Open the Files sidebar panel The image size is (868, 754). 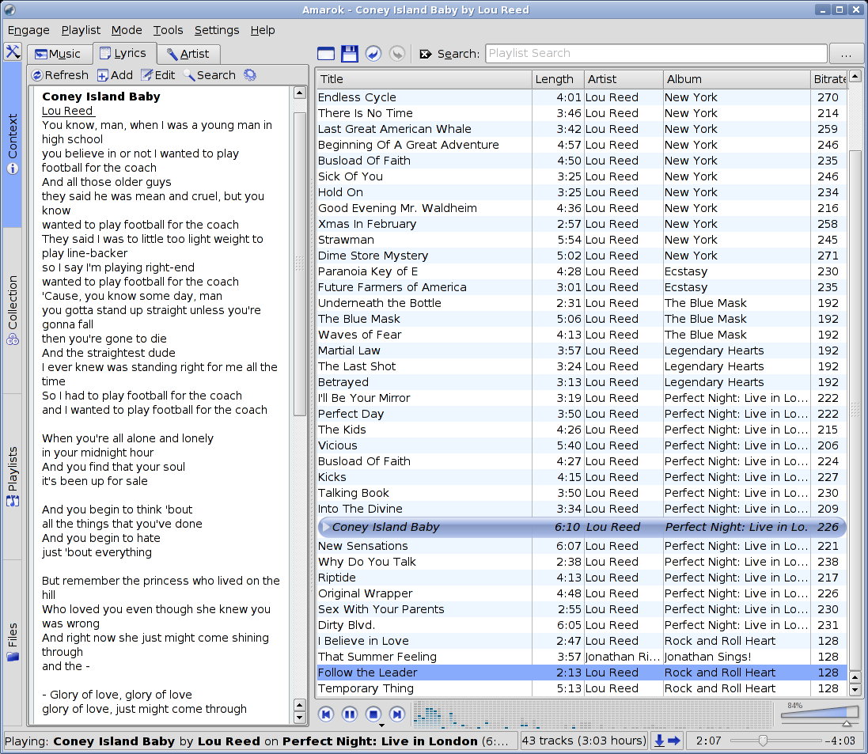12,642
